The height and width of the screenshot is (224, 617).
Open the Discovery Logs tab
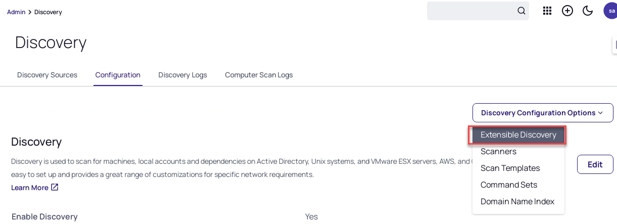(x=182, y=75)
